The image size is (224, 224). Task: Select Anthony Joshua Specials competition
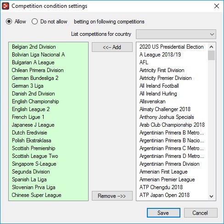tap(167, 117)
